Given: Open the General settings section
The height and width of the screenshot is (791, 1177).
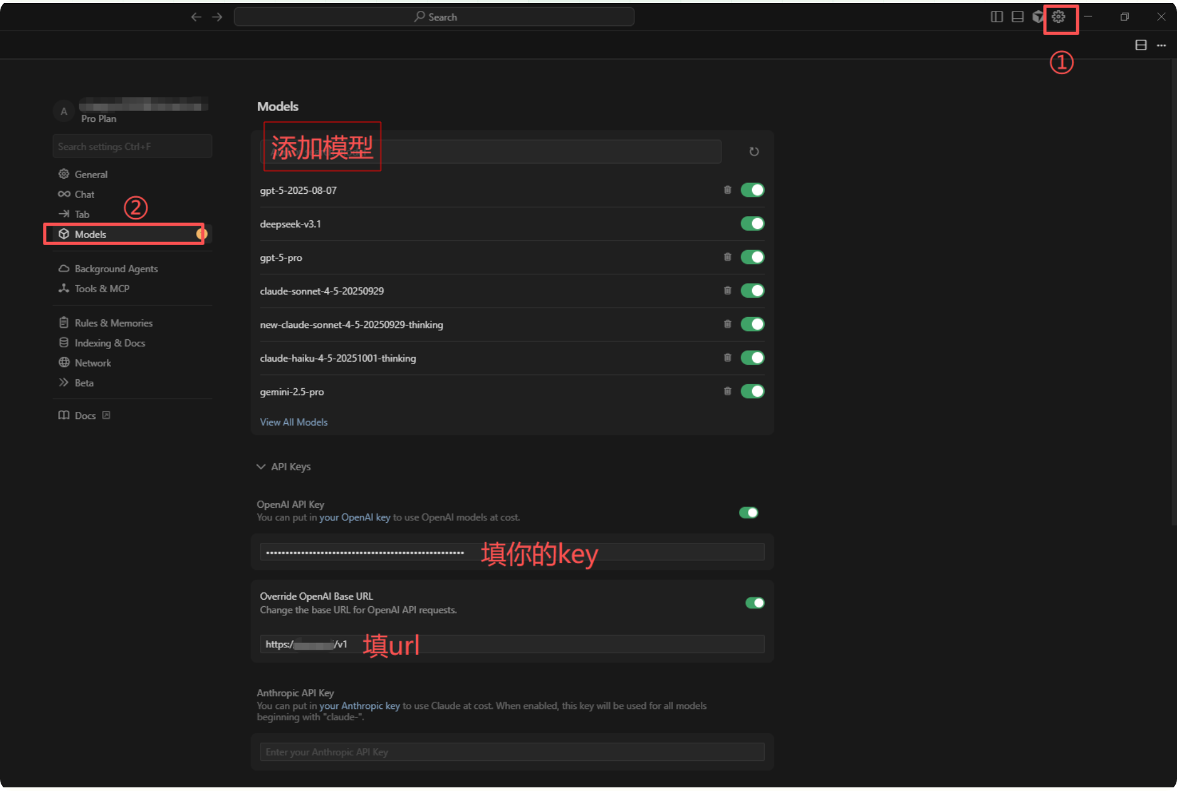Looking at the screenshot, I should [x=91, y=175].
